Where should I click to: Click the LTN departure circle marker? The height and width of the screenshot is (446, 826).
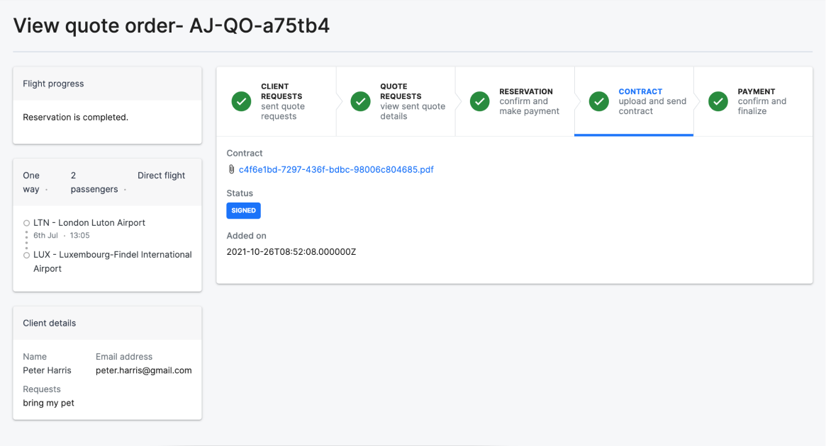[x=26, y=223]
